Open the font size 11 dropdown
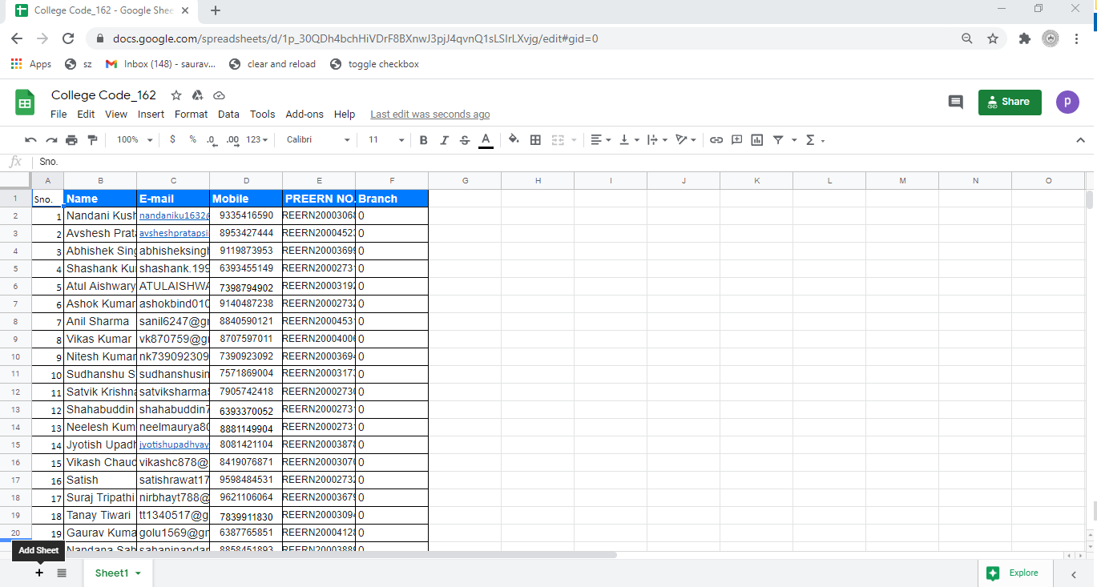 coord(386,139)
